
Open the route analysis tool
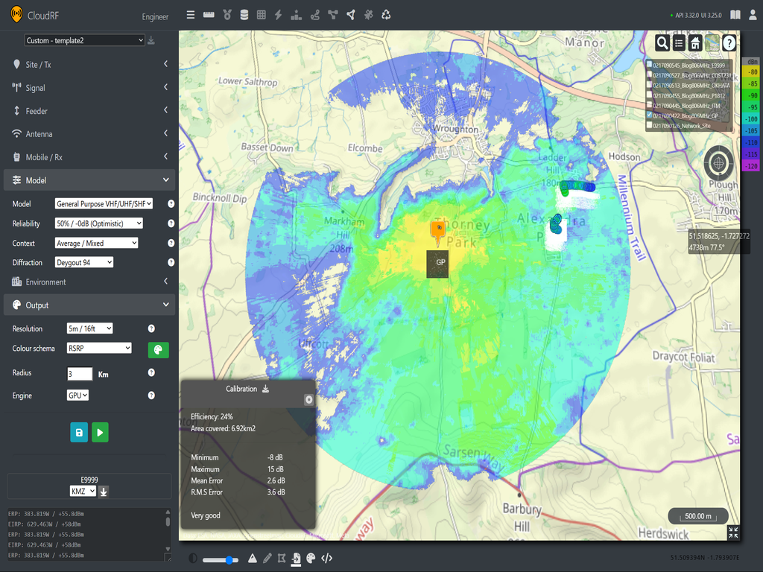(x=314, y=13)
